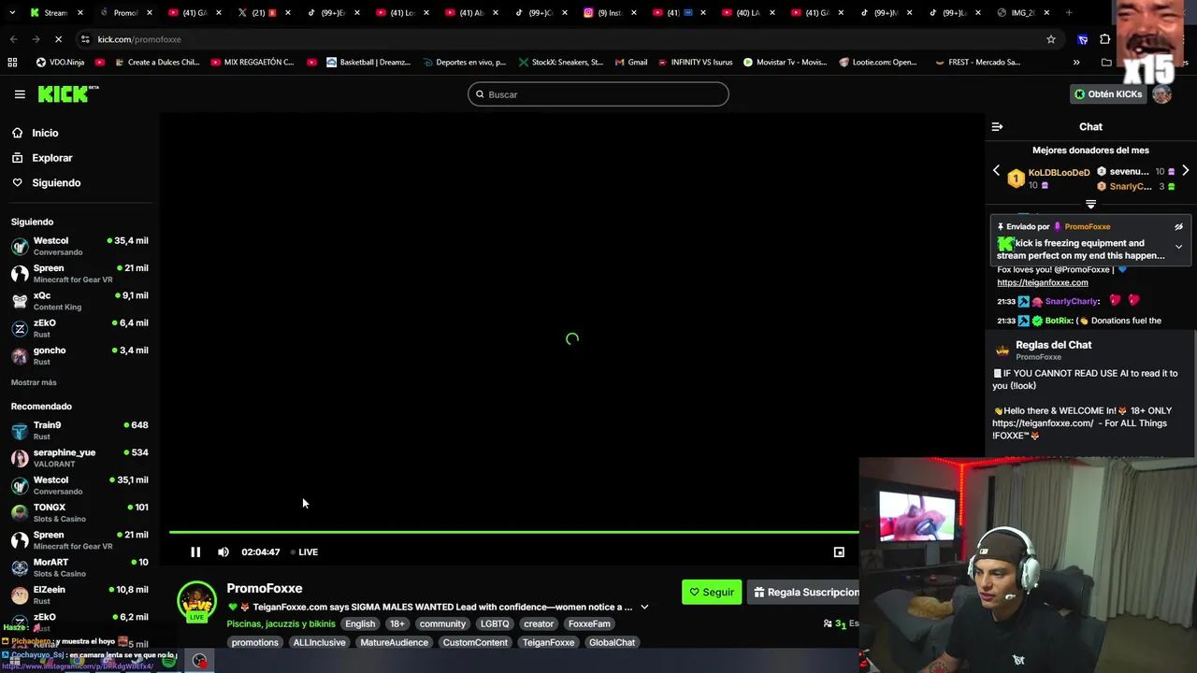1197x673 pixels.
Task: Open teiganfoxxe.com link in chat
Action: 1042,282
